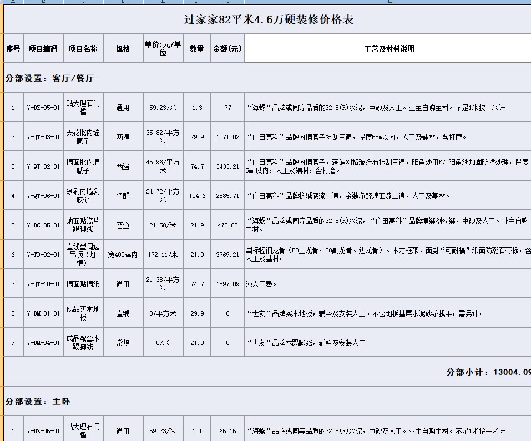Select the 广田高科品牌内墙腻子抹刮三遍,厚度5mm以内 description
This screenshot has width=531, height=441.
388,136
